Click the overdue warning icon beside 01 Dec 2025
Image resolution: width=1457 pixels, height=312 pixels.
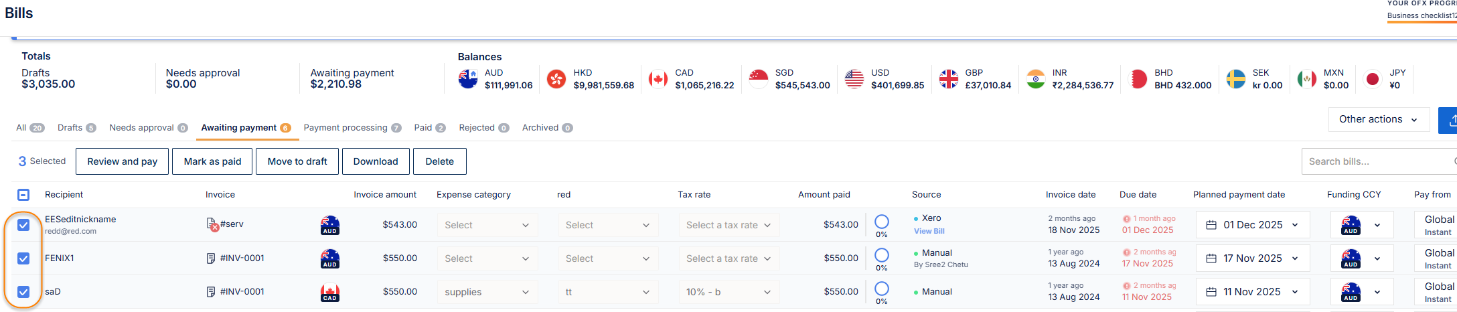pyautogui.click(x=1126, y=219)
